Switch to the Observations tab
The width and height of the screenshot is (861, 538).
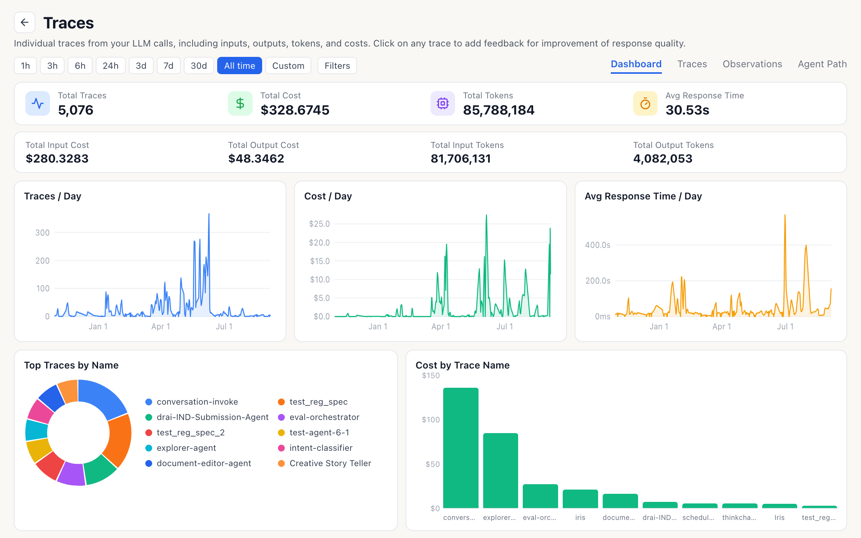point(752,64)
